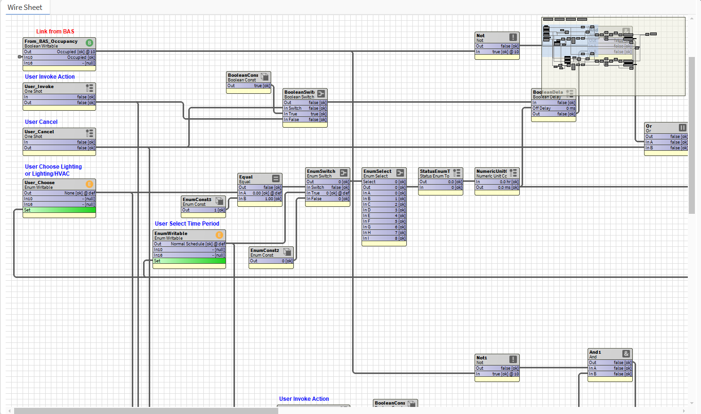The height and width of the screenshot is (414, 701).
Task: Click the Equal block 'In B' slot
Action: 260,199
